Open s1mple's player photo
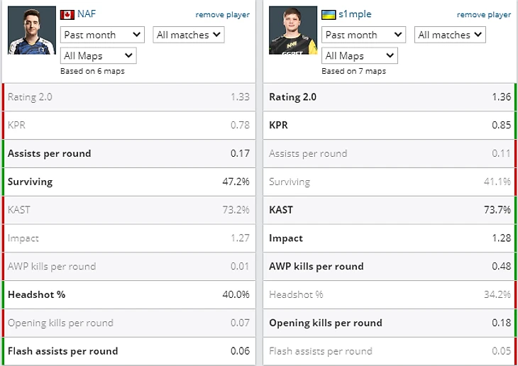The image size is (518, 366). tap(293, 30)
